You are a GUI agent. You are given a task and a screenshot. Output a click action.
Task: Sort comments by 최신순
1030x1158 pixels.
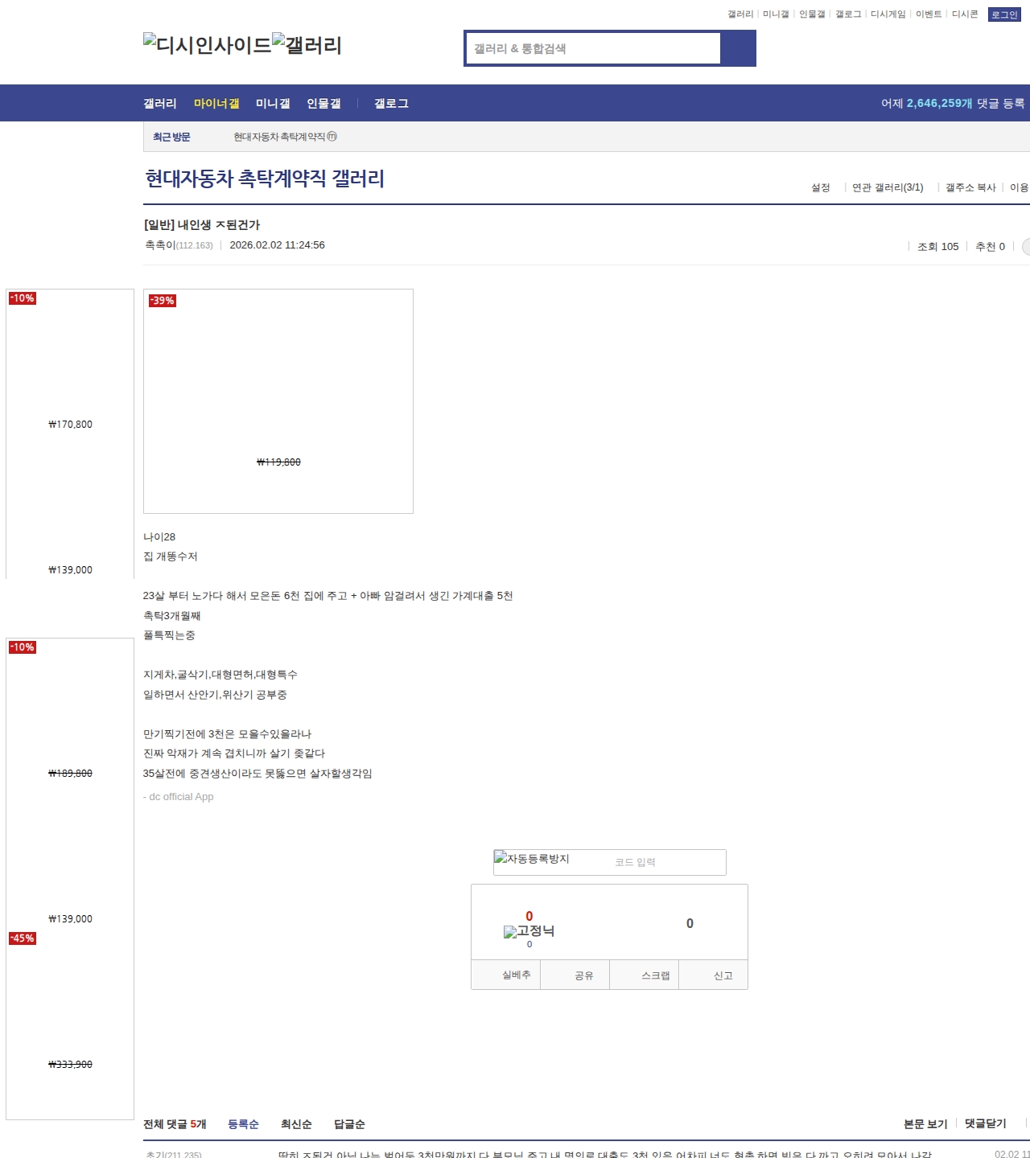tap(296, 1124)
